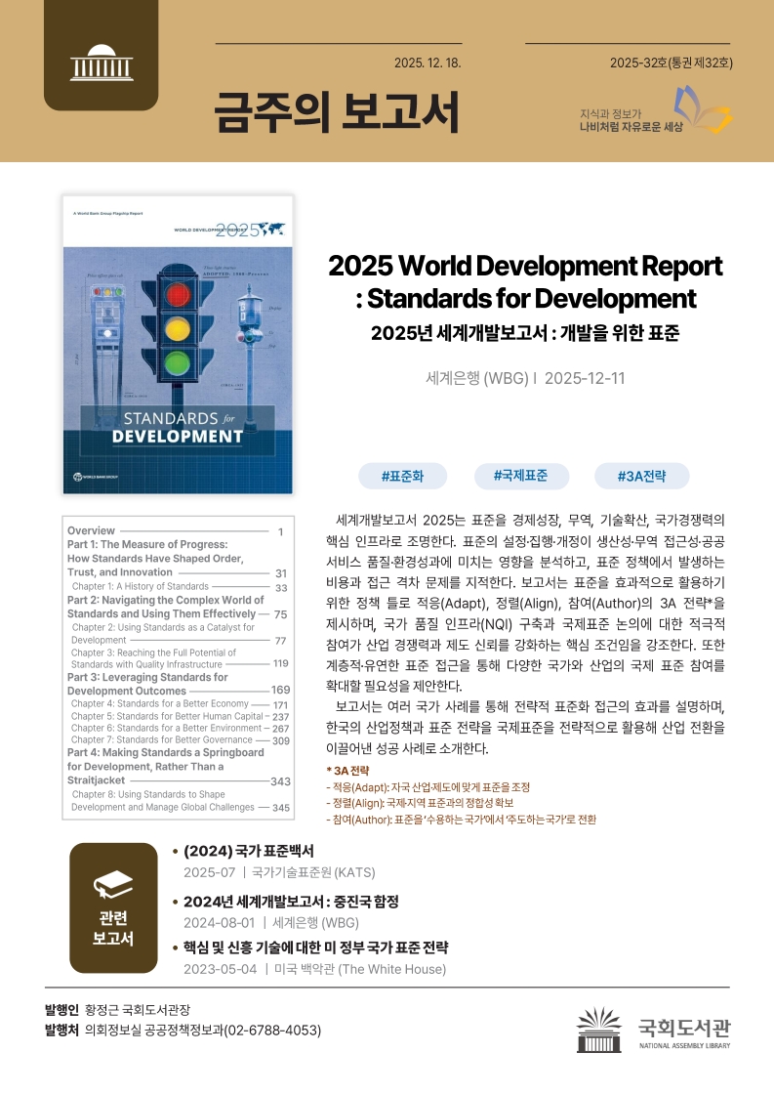This screenshot has width=774, height=1095.
Task: Open the 2025 World Development Report title
Action: coord(525,281)
